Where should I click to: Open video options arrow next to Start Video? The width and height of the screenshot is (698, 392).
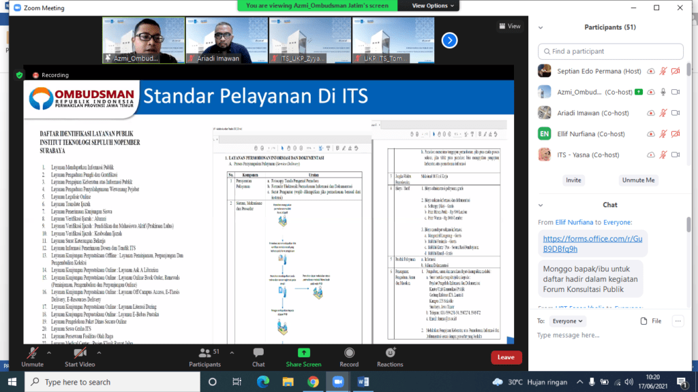(x=99, y=353)
